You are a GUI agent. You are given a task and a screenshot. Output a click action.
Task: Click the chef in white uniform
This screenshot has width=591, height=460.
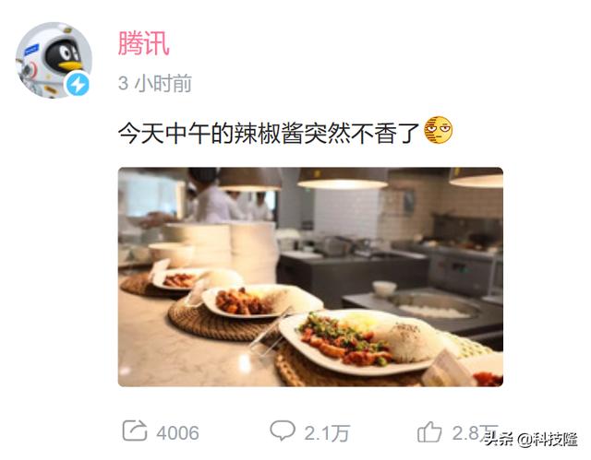[213, 195]
